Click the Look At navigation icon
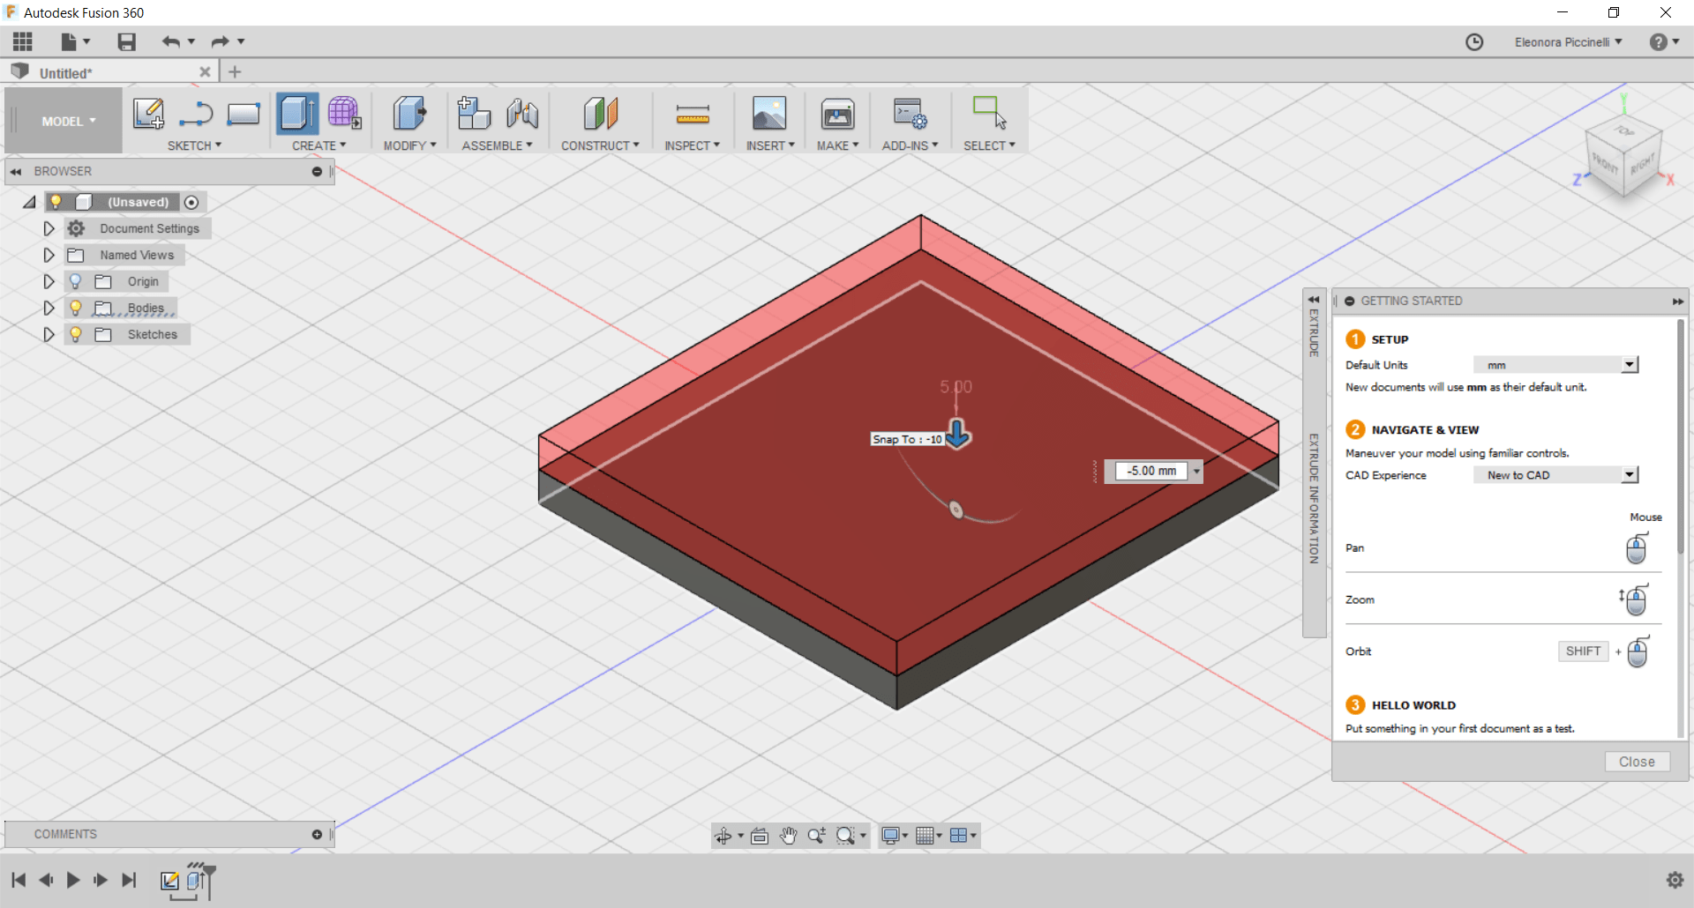The image size is (1694, 908). click(759, 836)
